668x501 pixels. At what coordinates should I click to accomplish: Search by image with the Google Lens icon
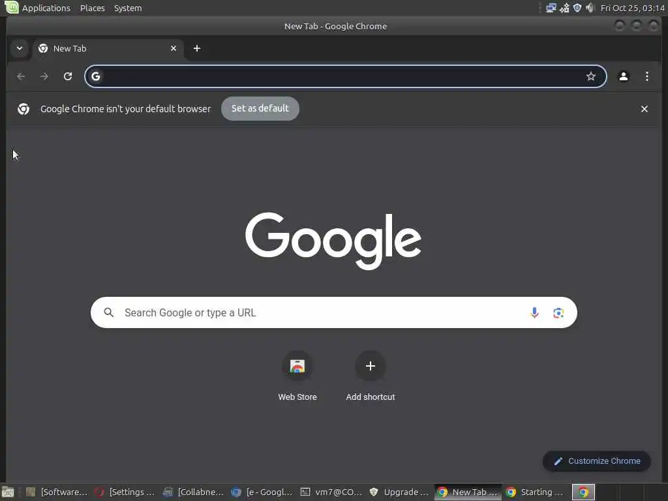coord(558,312)
